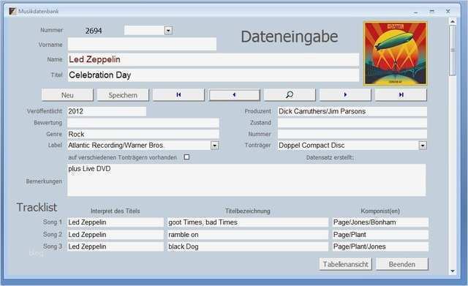Click the Beenden button
This screenshot has width=468, height=286.
point(401,264)
